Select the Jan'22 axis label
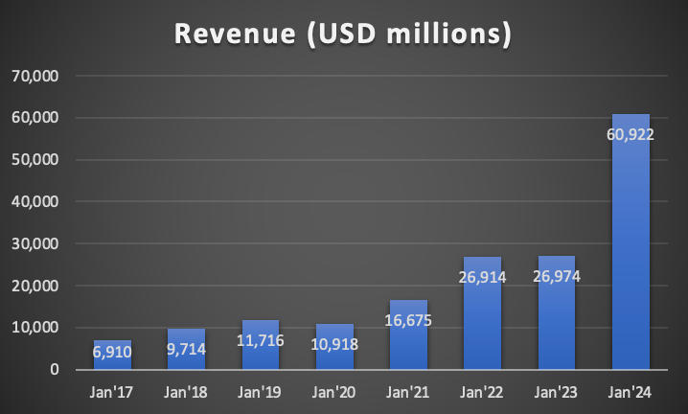The height and width of the screenshot is (414, 688). coord(482,391)
